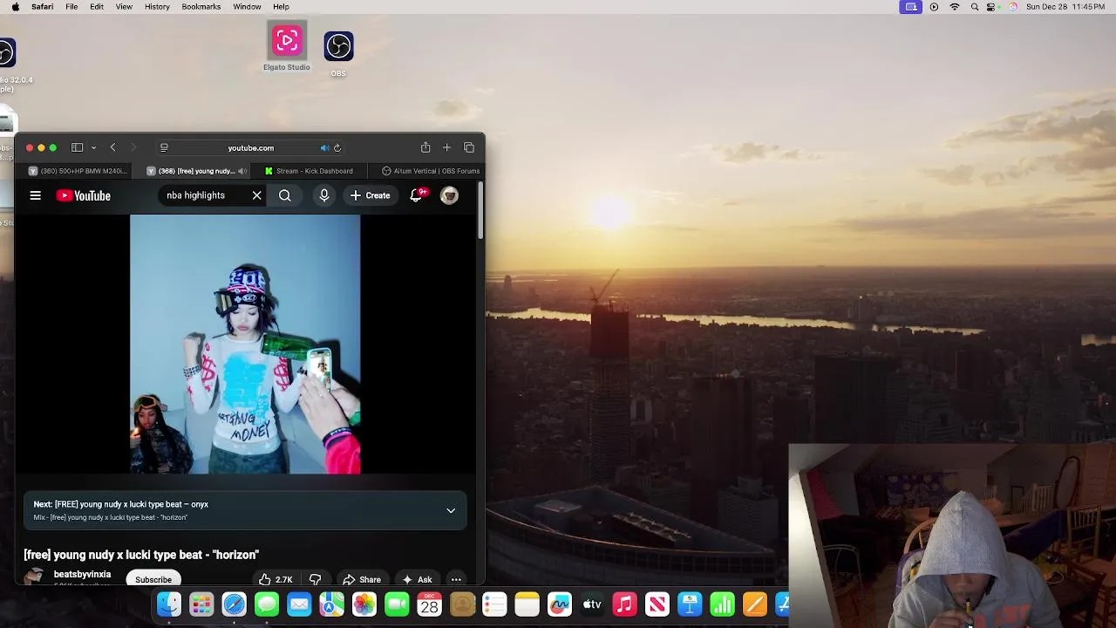Click Next: young nudy x lucki onyx text

[x=121, y=504]
